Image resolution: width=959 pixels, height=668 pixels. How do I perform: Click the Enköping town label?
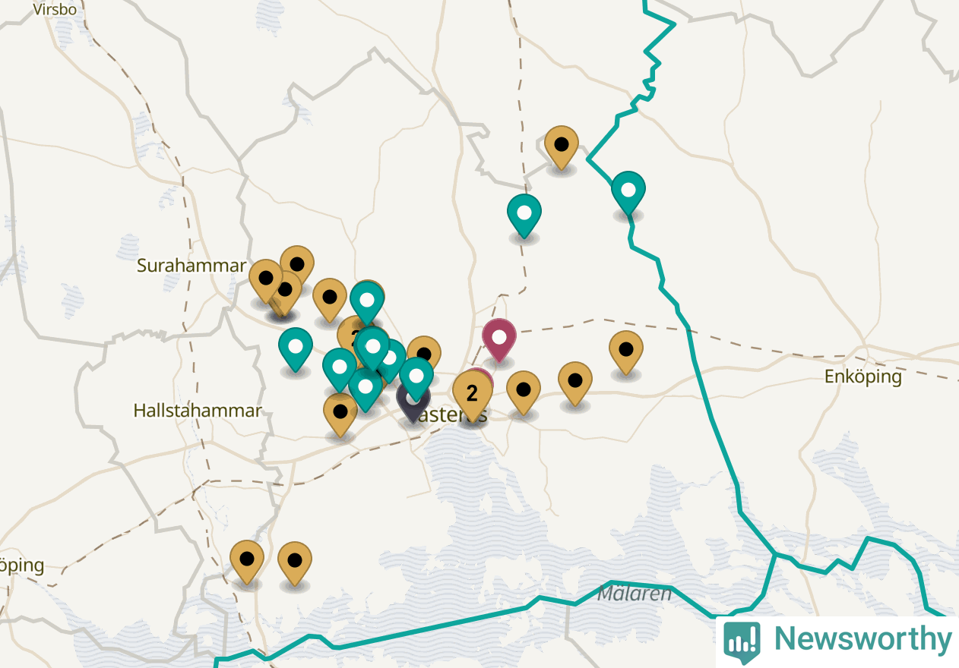(863, 377)
